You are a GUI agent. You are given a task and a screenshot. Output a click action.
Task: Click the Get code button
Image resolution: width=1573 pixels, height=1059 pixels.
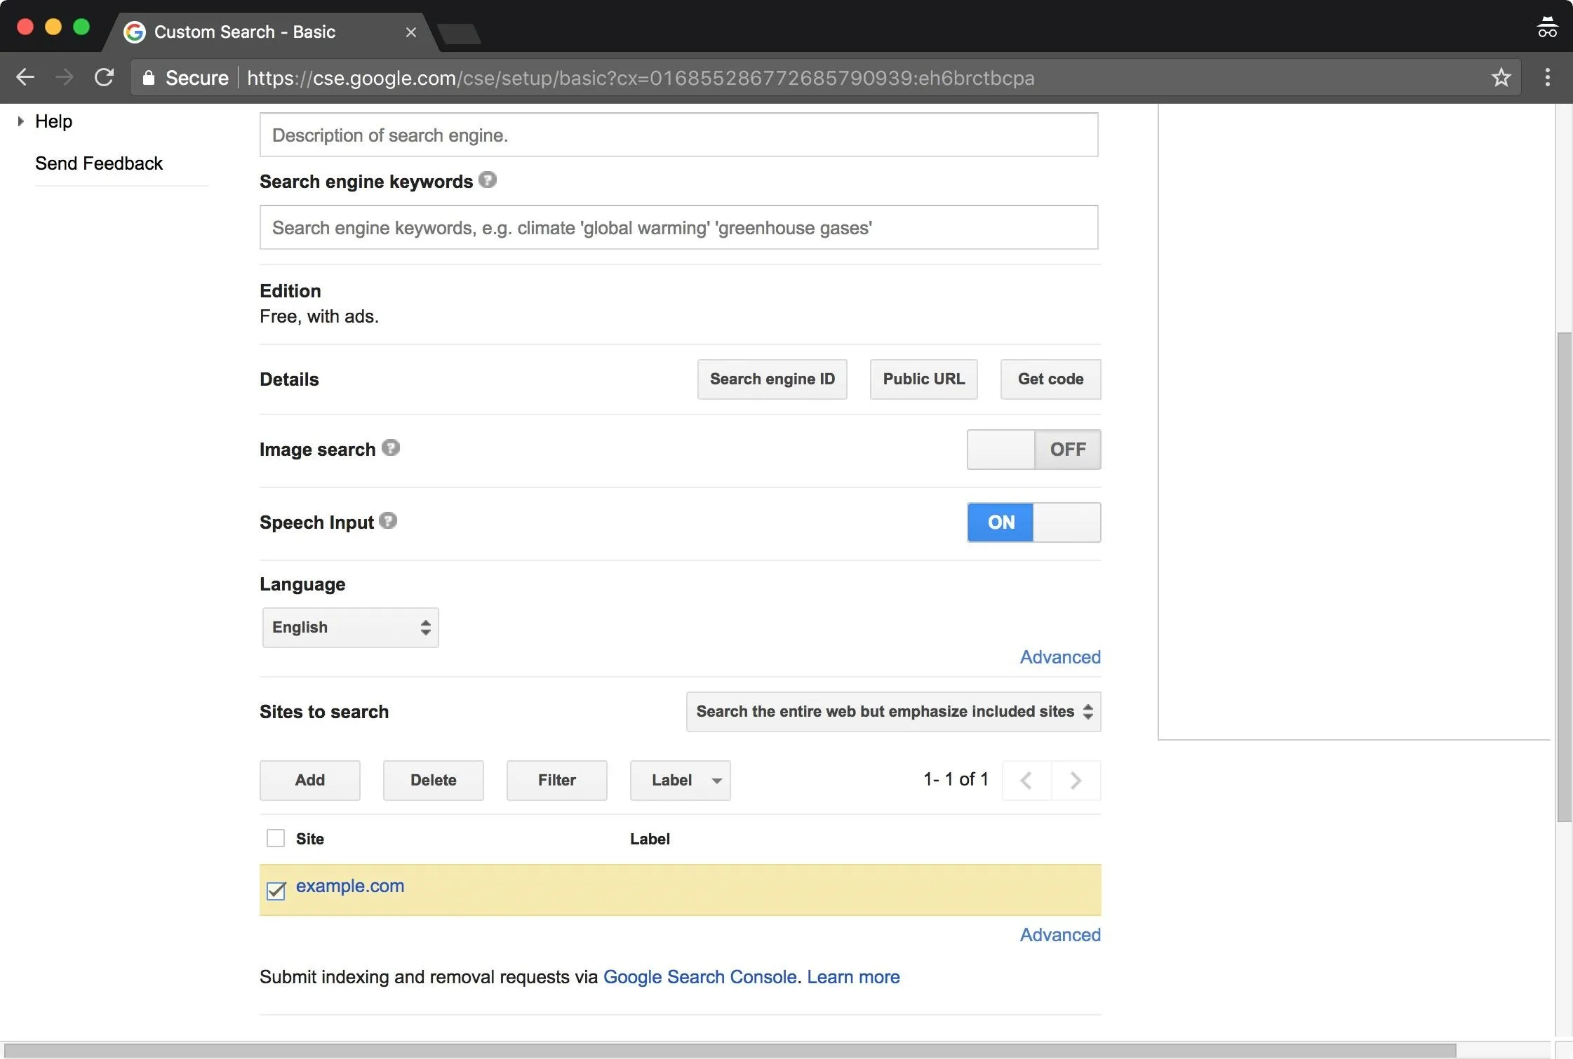(x=1050, y=379)
